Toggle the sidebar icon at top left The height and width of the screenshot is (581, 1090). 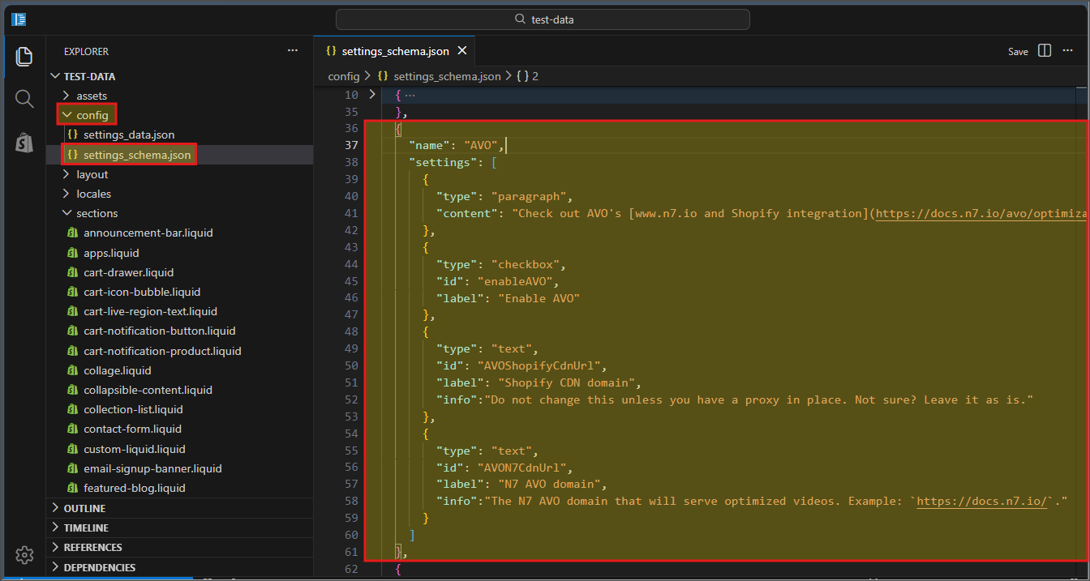point(19,19)
